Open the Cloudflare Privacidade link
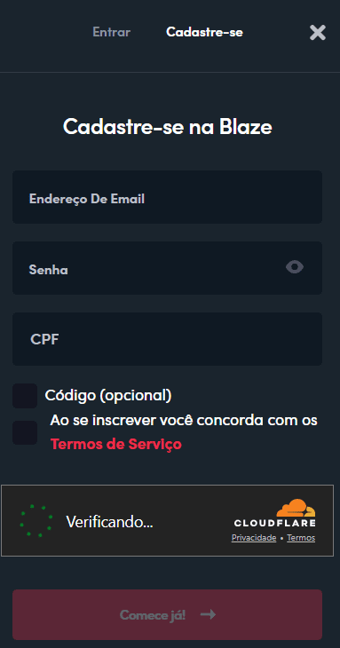This screenshot has height=648, width=340. (254, 538)
